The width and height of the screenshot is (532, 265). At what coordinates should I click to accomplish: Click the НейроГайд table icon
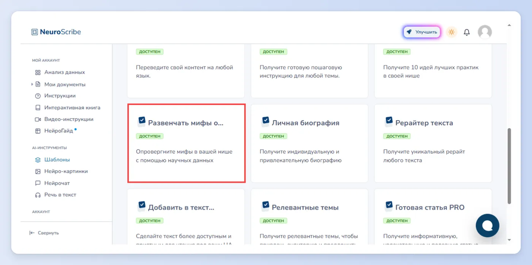[x=38, y=131]
